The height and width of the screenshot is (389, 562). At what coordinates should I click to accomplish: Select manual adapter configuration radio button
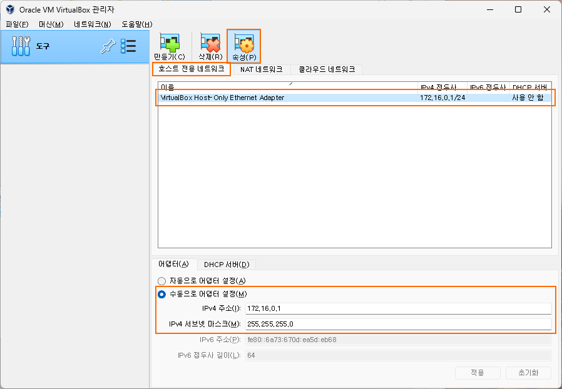tap(161, 294)
